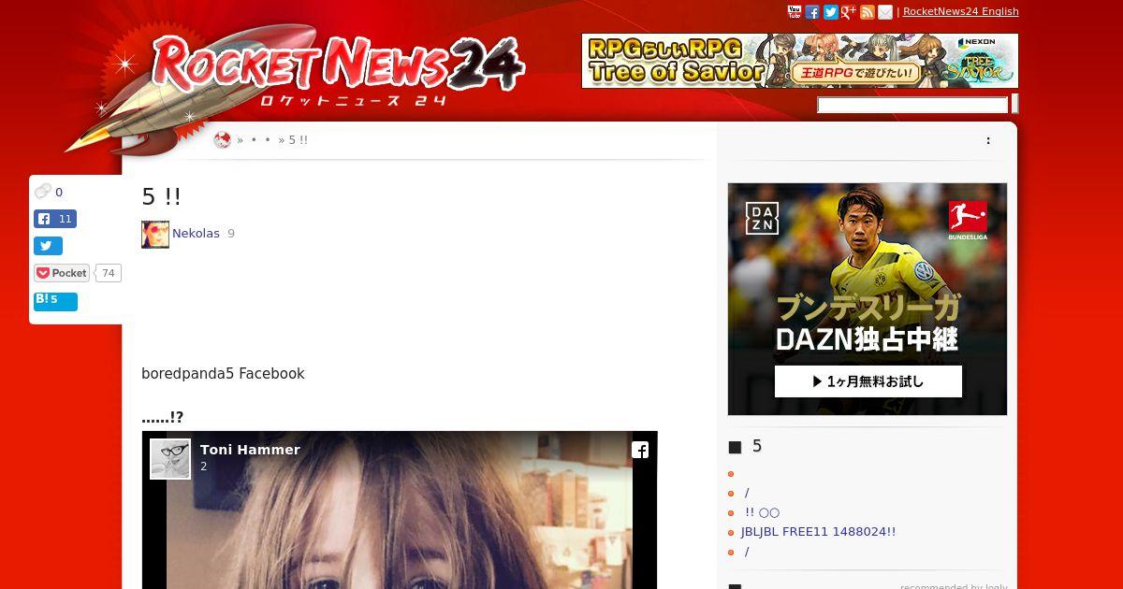1123x589 pixels.
Task: Share on Facebook button showing 11
Action: tap(55, 219)
